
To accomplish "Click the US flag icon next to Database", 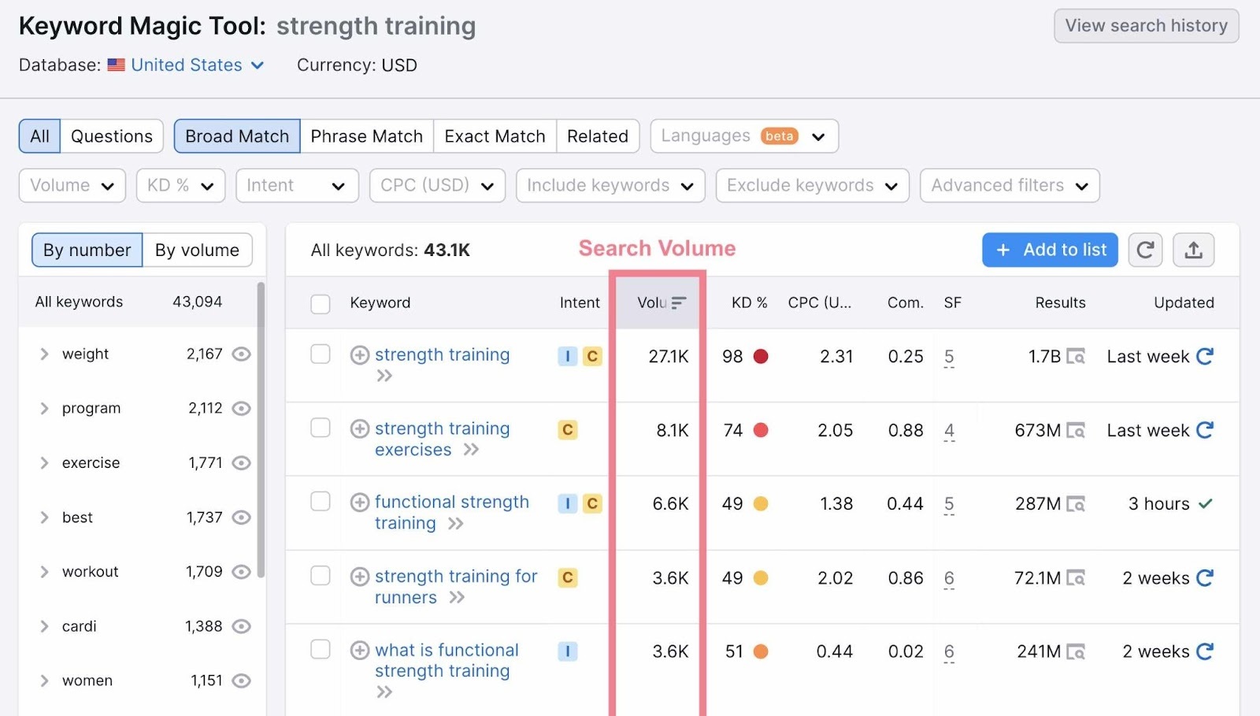I will tap(117, 65).
